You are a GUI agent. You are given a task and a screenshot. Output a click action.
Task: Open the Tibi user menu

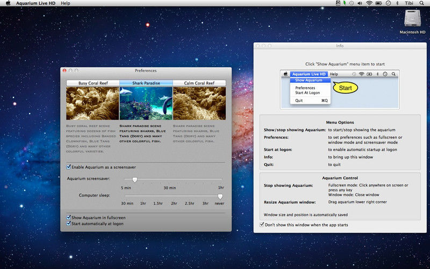coord(409,3)
